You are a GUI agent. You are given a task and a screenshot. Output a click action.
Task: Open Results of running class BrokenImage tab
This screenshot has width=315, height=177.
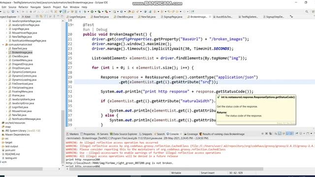tap(222, 134)
